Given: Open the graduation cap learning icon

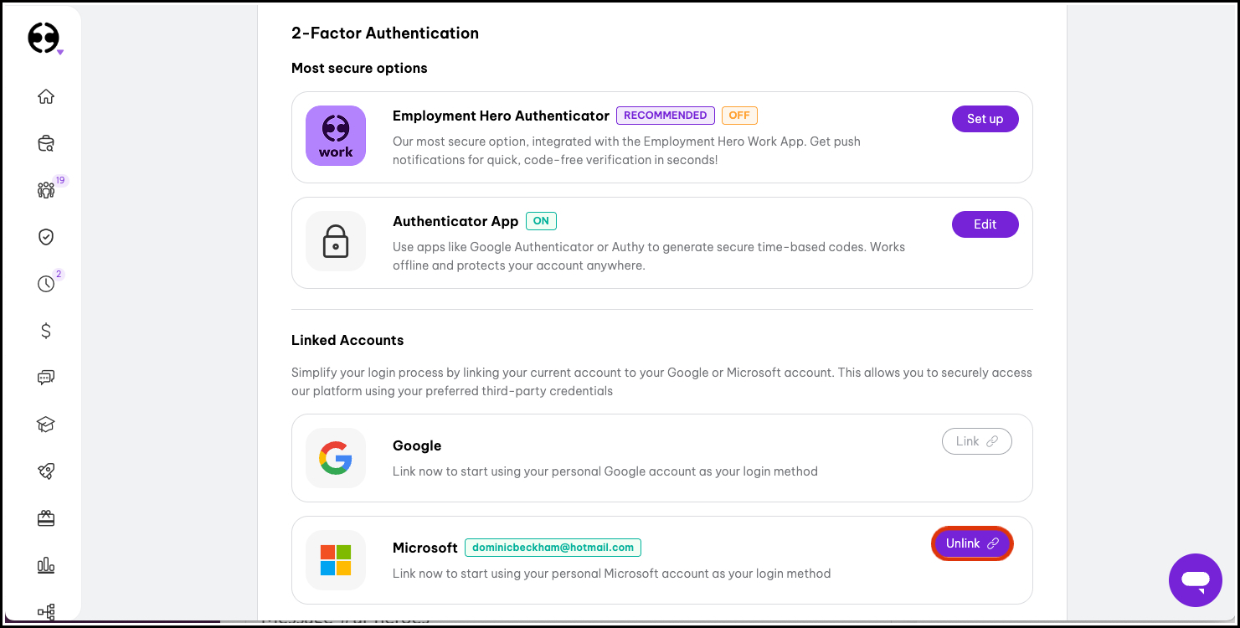Looking at the screenshot, I should coord(46,425).
